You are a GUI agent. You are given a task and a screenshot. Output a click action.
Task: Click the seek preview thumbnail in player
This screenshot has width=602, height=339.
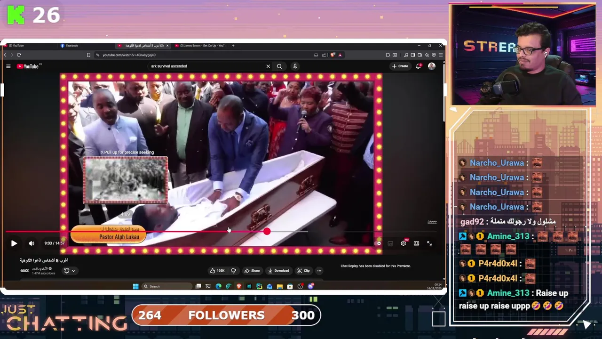[126, 180]
